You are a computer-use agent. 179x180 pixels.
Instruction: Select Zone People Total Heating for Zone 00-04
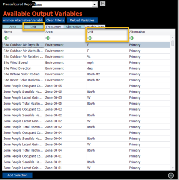(x=86, y=150)
